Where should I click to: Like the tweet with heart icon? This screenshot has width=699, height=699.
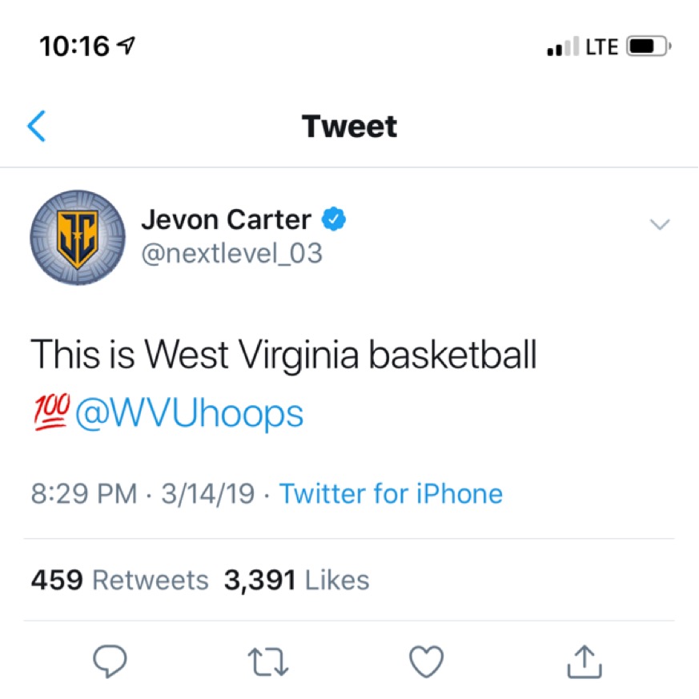pos(426,661)
